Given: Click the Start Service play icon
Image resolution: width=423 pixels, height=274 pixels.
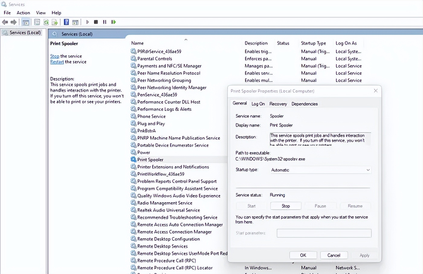Looking at the screenshot, I should tap(88, 22).
